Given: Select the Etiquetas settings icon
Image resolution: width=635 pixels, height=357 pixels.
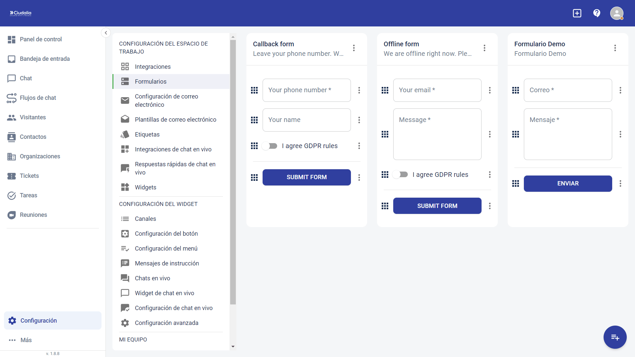Looking at the screenshot, I should [x=125, y=134].
